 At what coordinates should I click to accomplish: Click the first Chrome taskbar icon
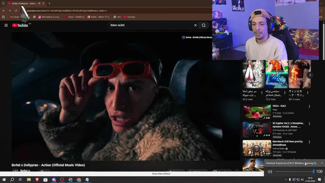[x=71, y=180]
